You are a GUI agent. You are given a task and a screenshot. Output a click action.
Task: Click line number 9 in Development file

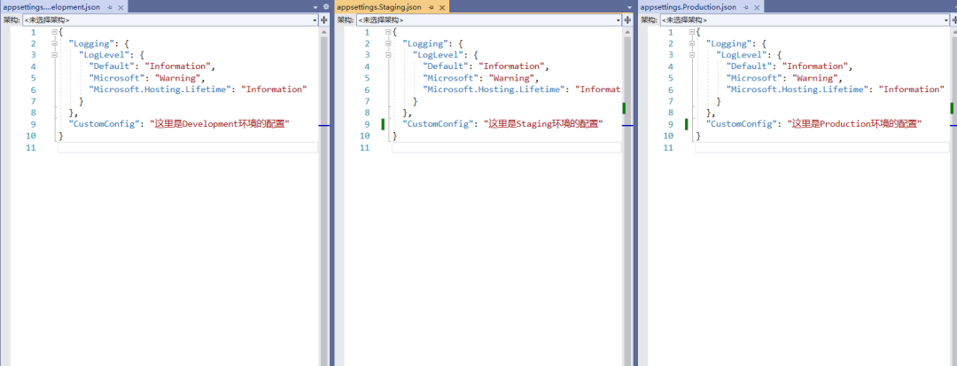pyautogui.click(x=33, y=124)
